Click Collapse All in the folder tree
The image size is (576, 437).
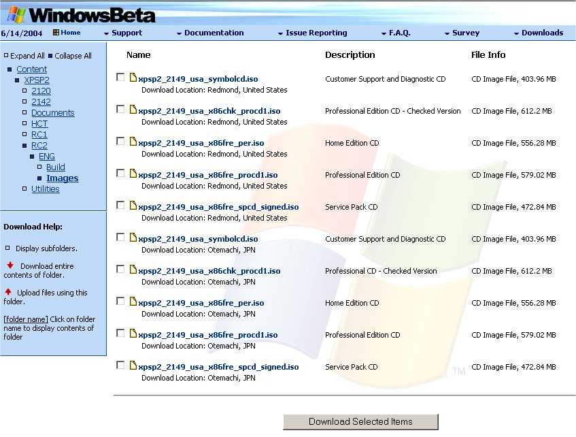click(x=70, y=56)
